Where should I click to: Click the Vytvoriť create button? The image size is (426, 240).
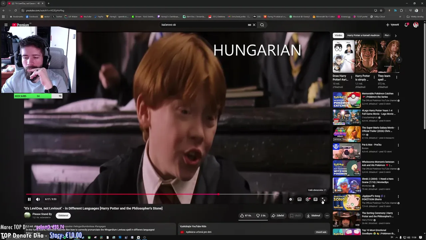coord(392,25)
